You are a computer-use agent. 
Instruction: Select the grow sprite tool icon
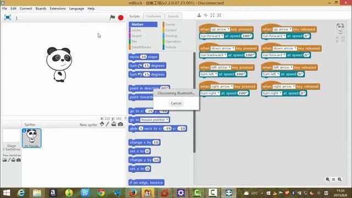tap(212, 15)
